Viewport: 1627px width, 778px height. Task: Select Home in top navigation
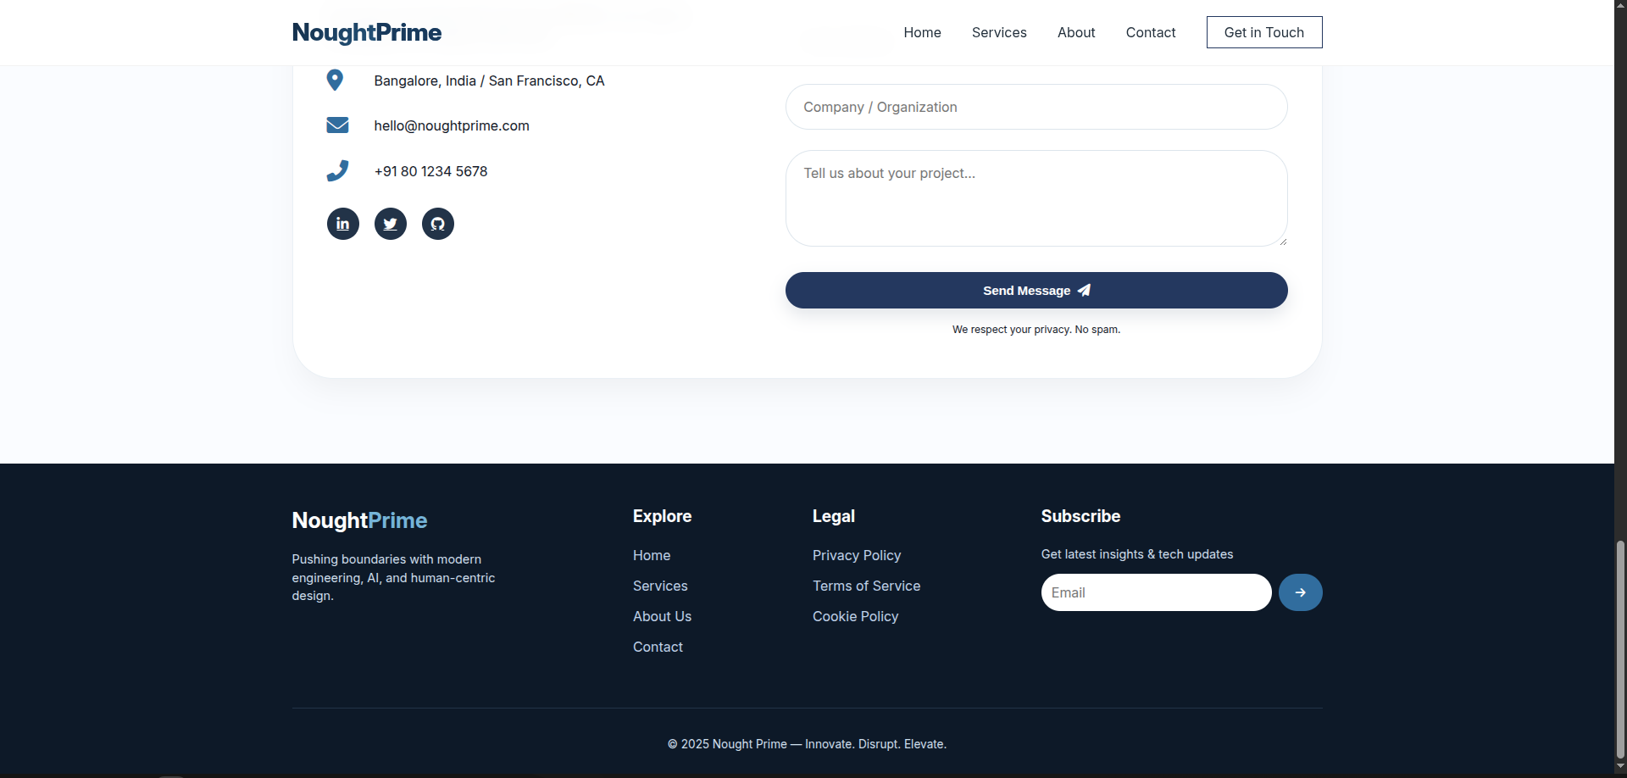922,32
